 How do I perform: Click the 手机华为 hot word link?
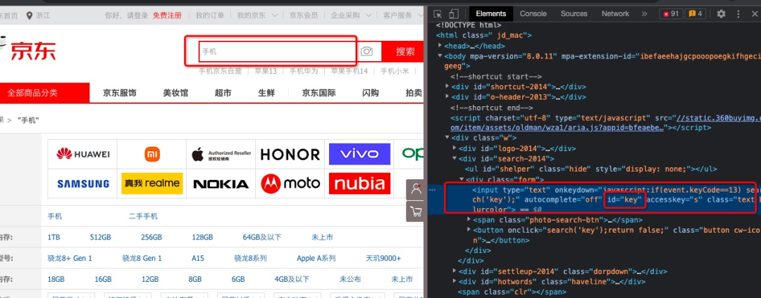pyautogui.click(x=304, y=71)
